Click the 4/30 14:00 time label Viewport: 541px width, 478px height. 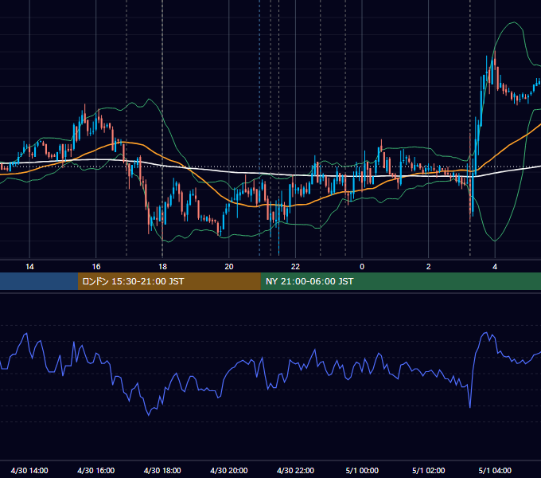coord(29,470)
